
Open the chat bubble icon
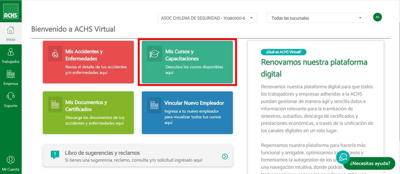point(343,157)
